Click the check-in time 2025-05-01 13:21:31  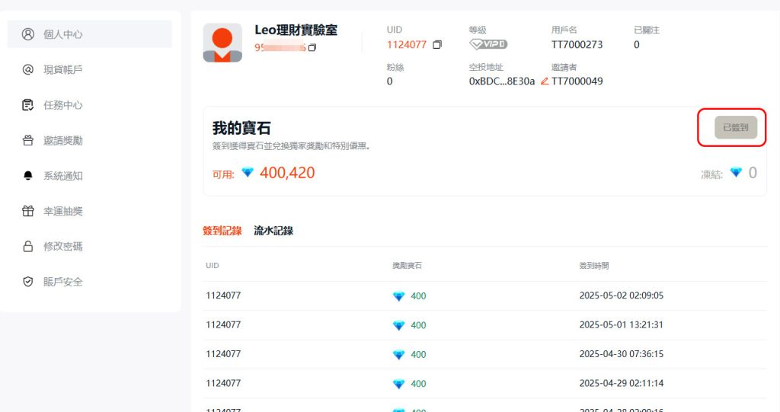[x=622, y=325]
